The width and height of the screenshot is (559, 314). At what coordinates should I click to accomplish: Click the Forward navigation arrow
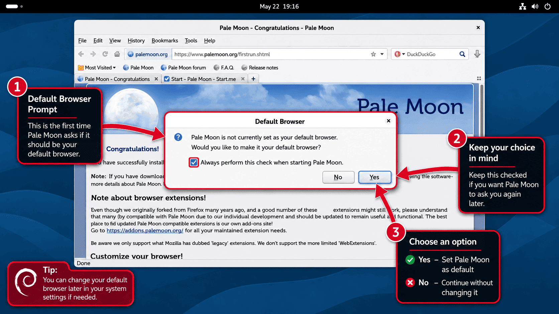93,54
